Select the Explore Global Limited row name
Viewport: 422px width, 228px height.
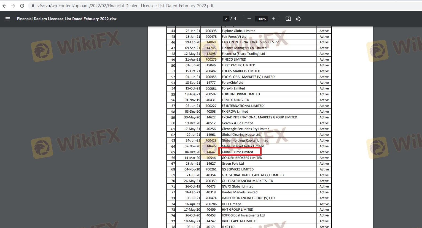238,31
